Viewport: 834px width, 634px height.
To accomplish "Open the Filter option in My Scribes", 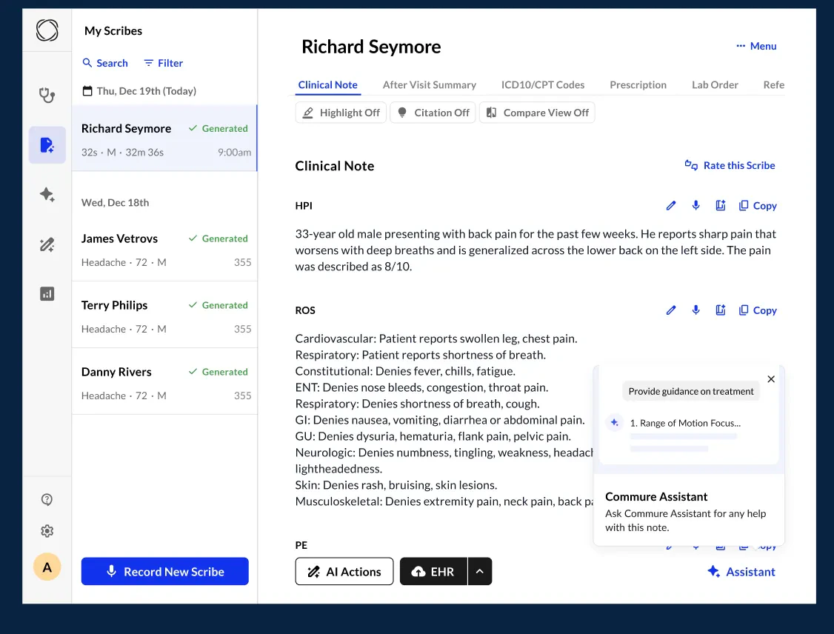I will tap(163, 63).
